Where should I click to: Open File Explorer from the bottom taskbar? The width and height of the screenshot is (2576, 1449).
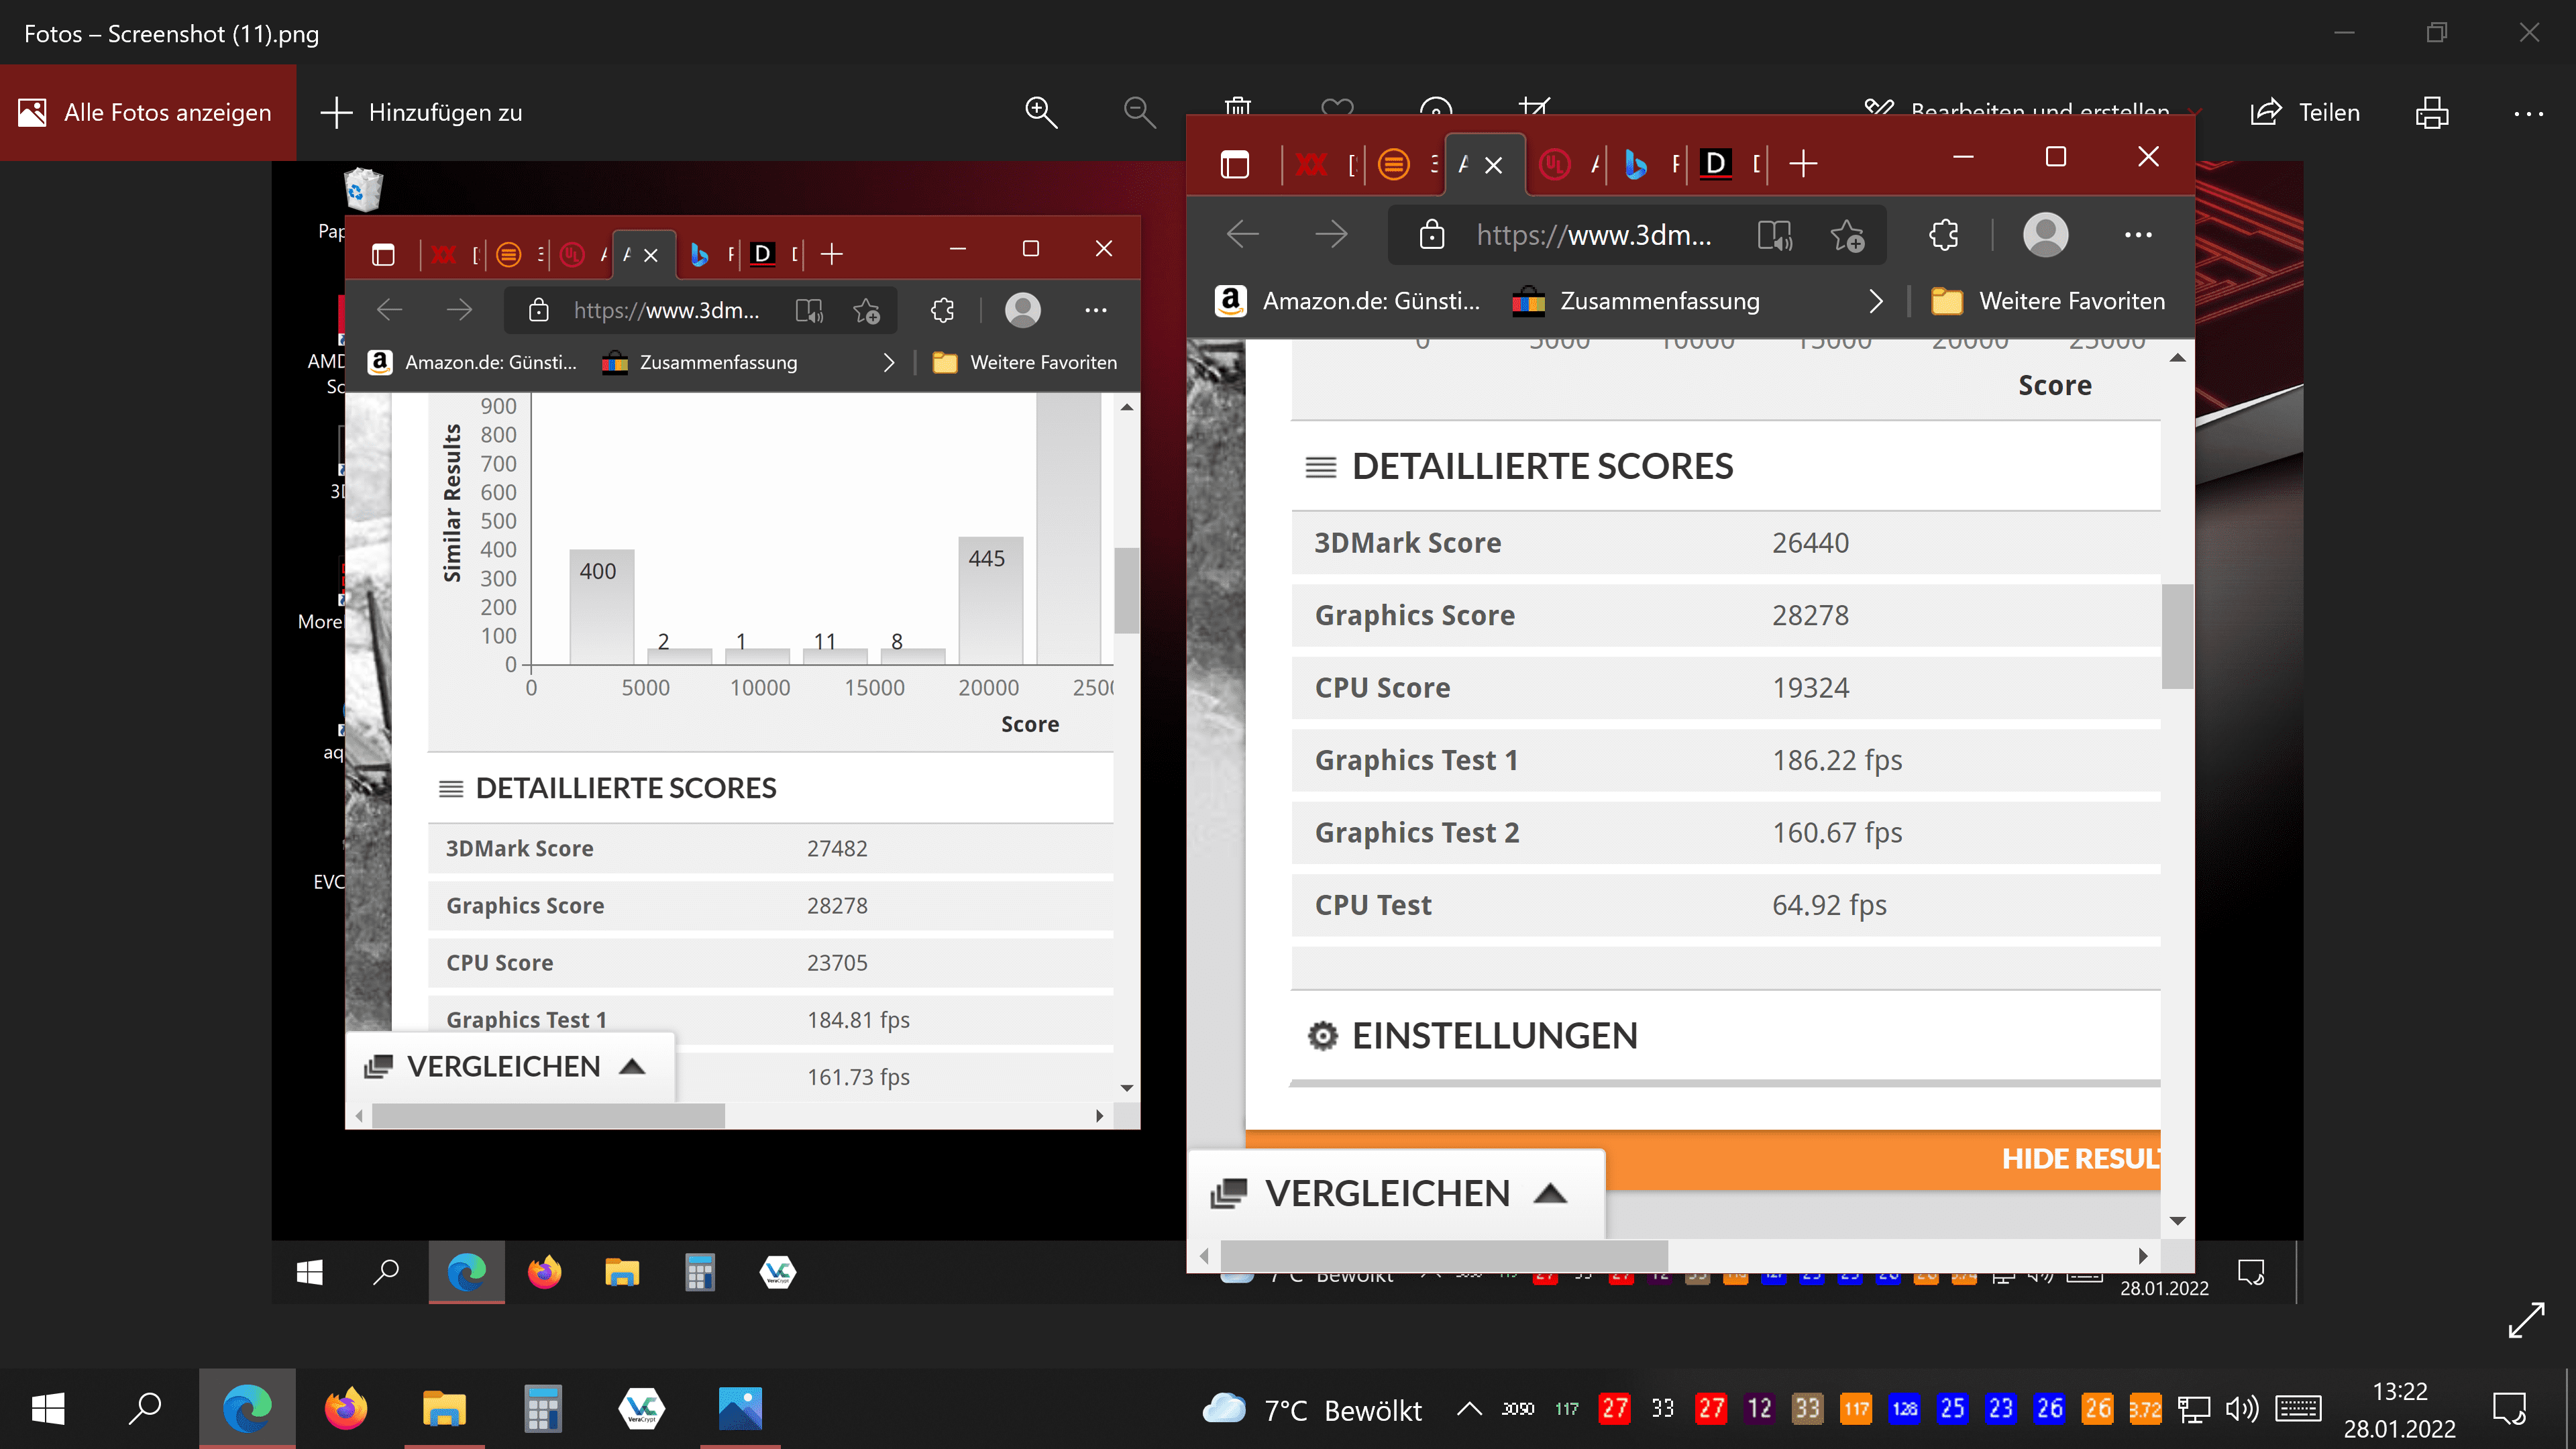click(444, 1408)
